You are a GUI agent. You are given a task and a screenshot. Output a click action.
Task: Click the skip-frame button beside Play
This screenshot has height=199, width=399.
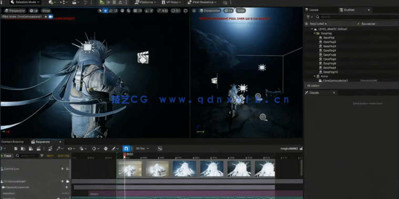(x=108, y=2)
